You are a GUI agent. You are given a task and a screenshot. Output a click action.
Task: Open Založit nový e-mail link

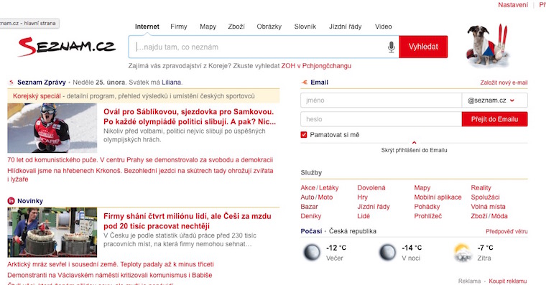click(504, 83)
